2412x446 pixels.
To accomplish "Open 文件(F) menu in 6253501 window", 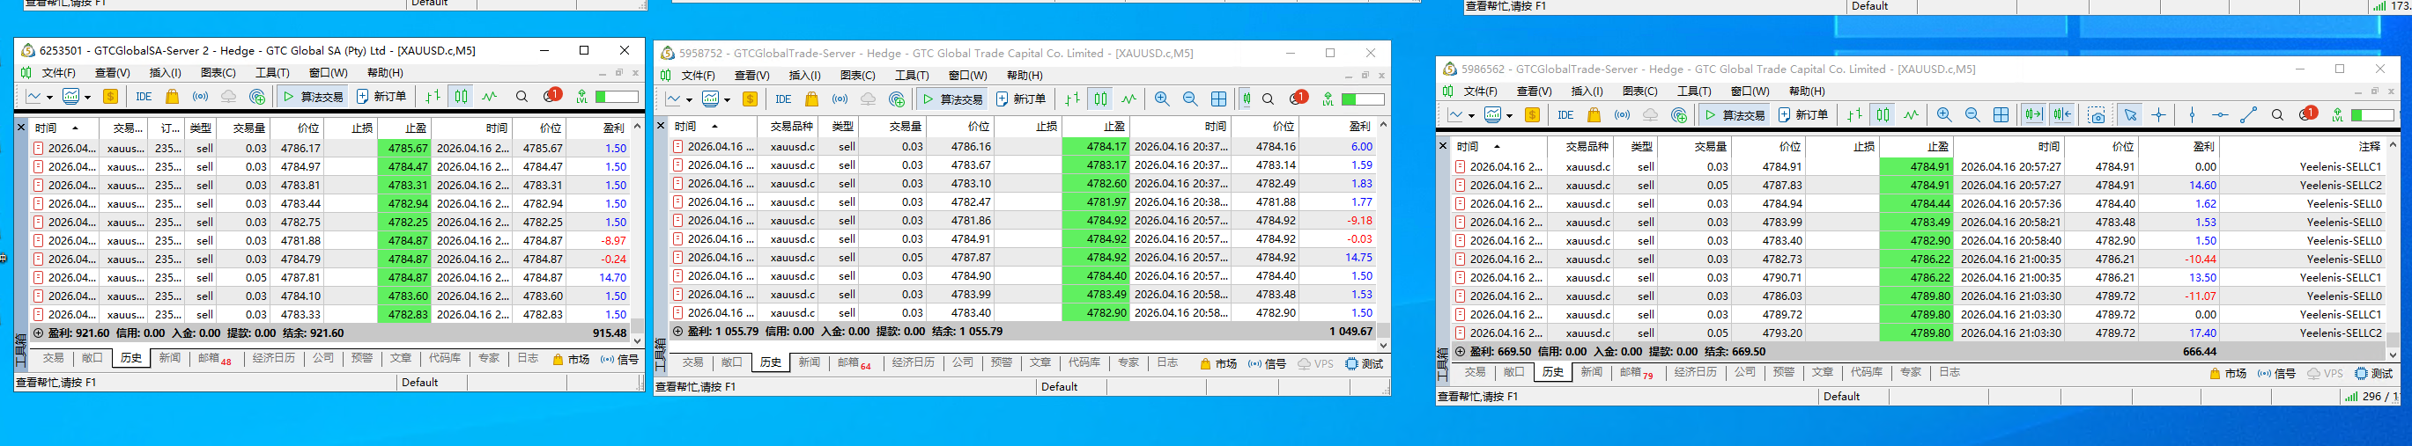I will [x=58, y=73].
